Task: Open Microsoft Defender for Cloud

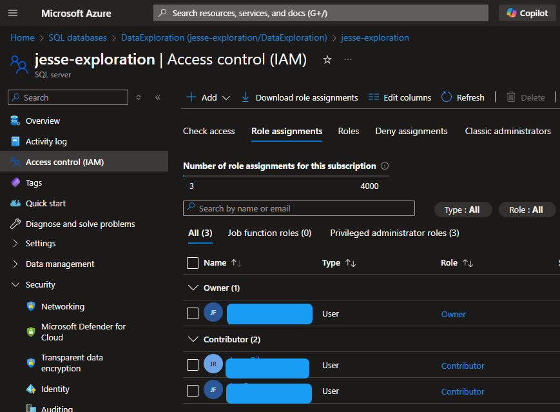Action: (x=83, y=332)
